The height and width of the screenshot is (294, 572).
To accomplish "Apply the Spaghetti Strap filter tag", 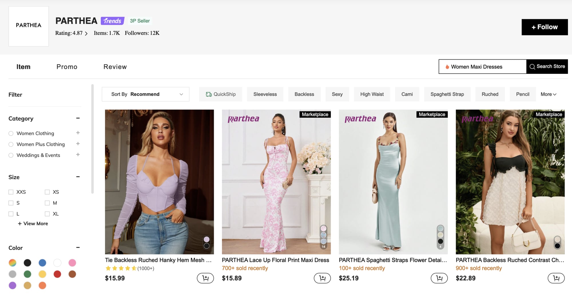I will [x=447, y=94].
